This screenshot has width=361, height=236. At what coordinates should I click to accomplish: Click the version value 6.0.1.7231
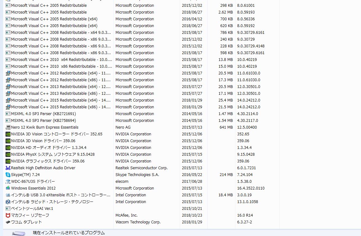click(246, 168)
